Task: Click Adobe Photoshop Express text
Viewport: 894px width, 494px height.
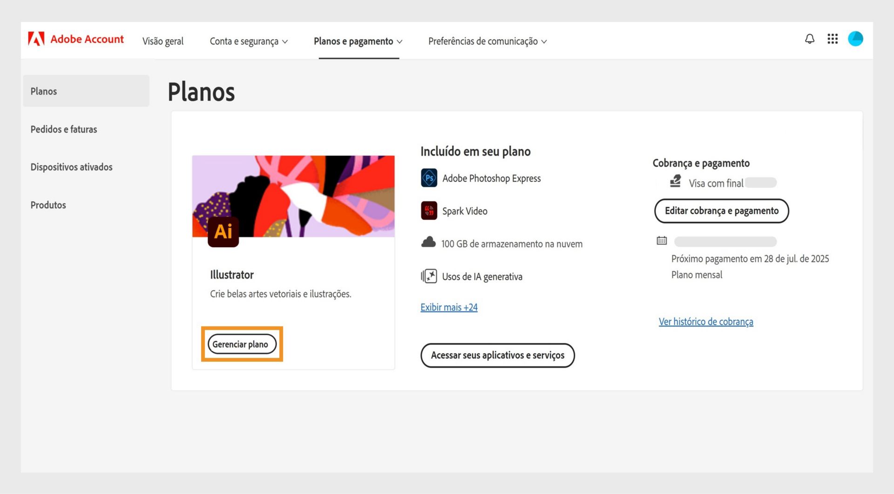Action: tap(491, 178)
